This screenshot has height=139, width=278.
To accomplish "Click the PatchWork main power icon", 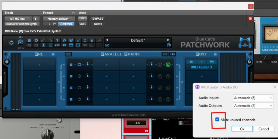I will tap(11, 43).
